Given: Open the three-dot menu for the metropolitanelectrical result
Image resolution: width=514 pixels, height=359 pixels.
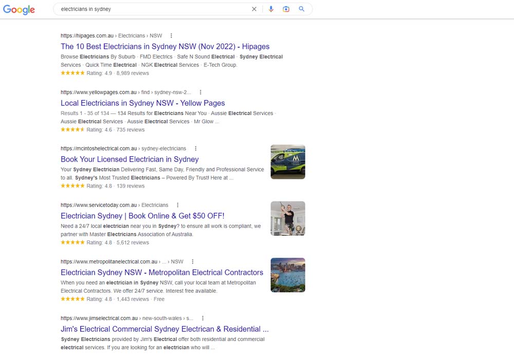Looking at the screenshot, I should coord(193,262).
